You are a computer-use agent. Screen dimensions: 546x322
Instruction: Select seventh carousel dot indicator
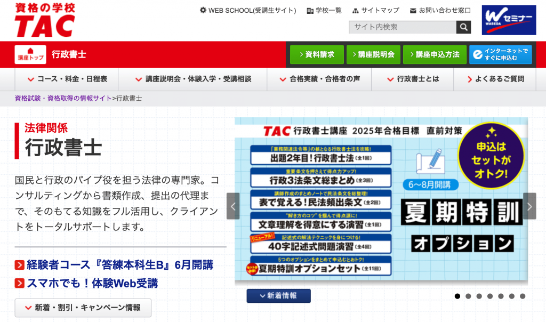click(523, 296)
